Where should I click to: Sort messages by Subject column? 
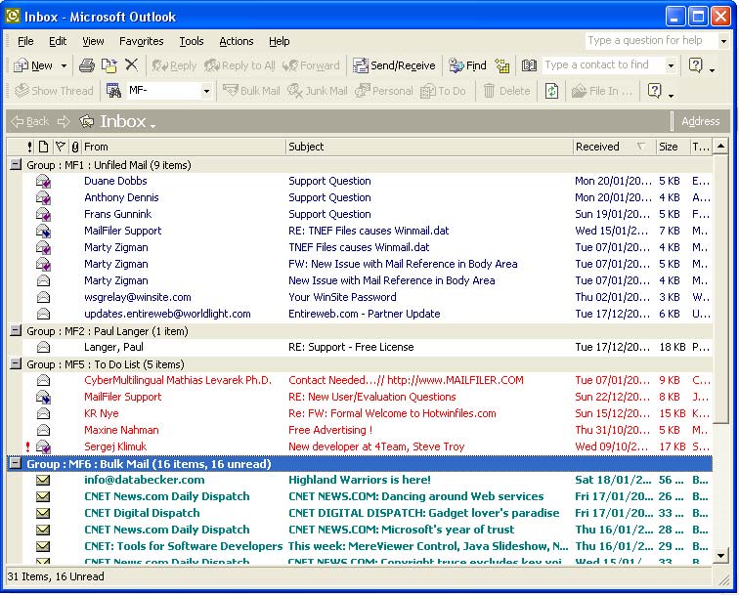pos(429,147)
